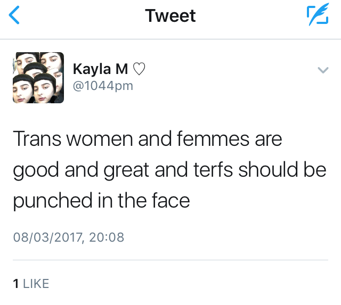The image size is (341, 305).
Task: Open the tweet options chevron
Action: click(x=323, y=70)
